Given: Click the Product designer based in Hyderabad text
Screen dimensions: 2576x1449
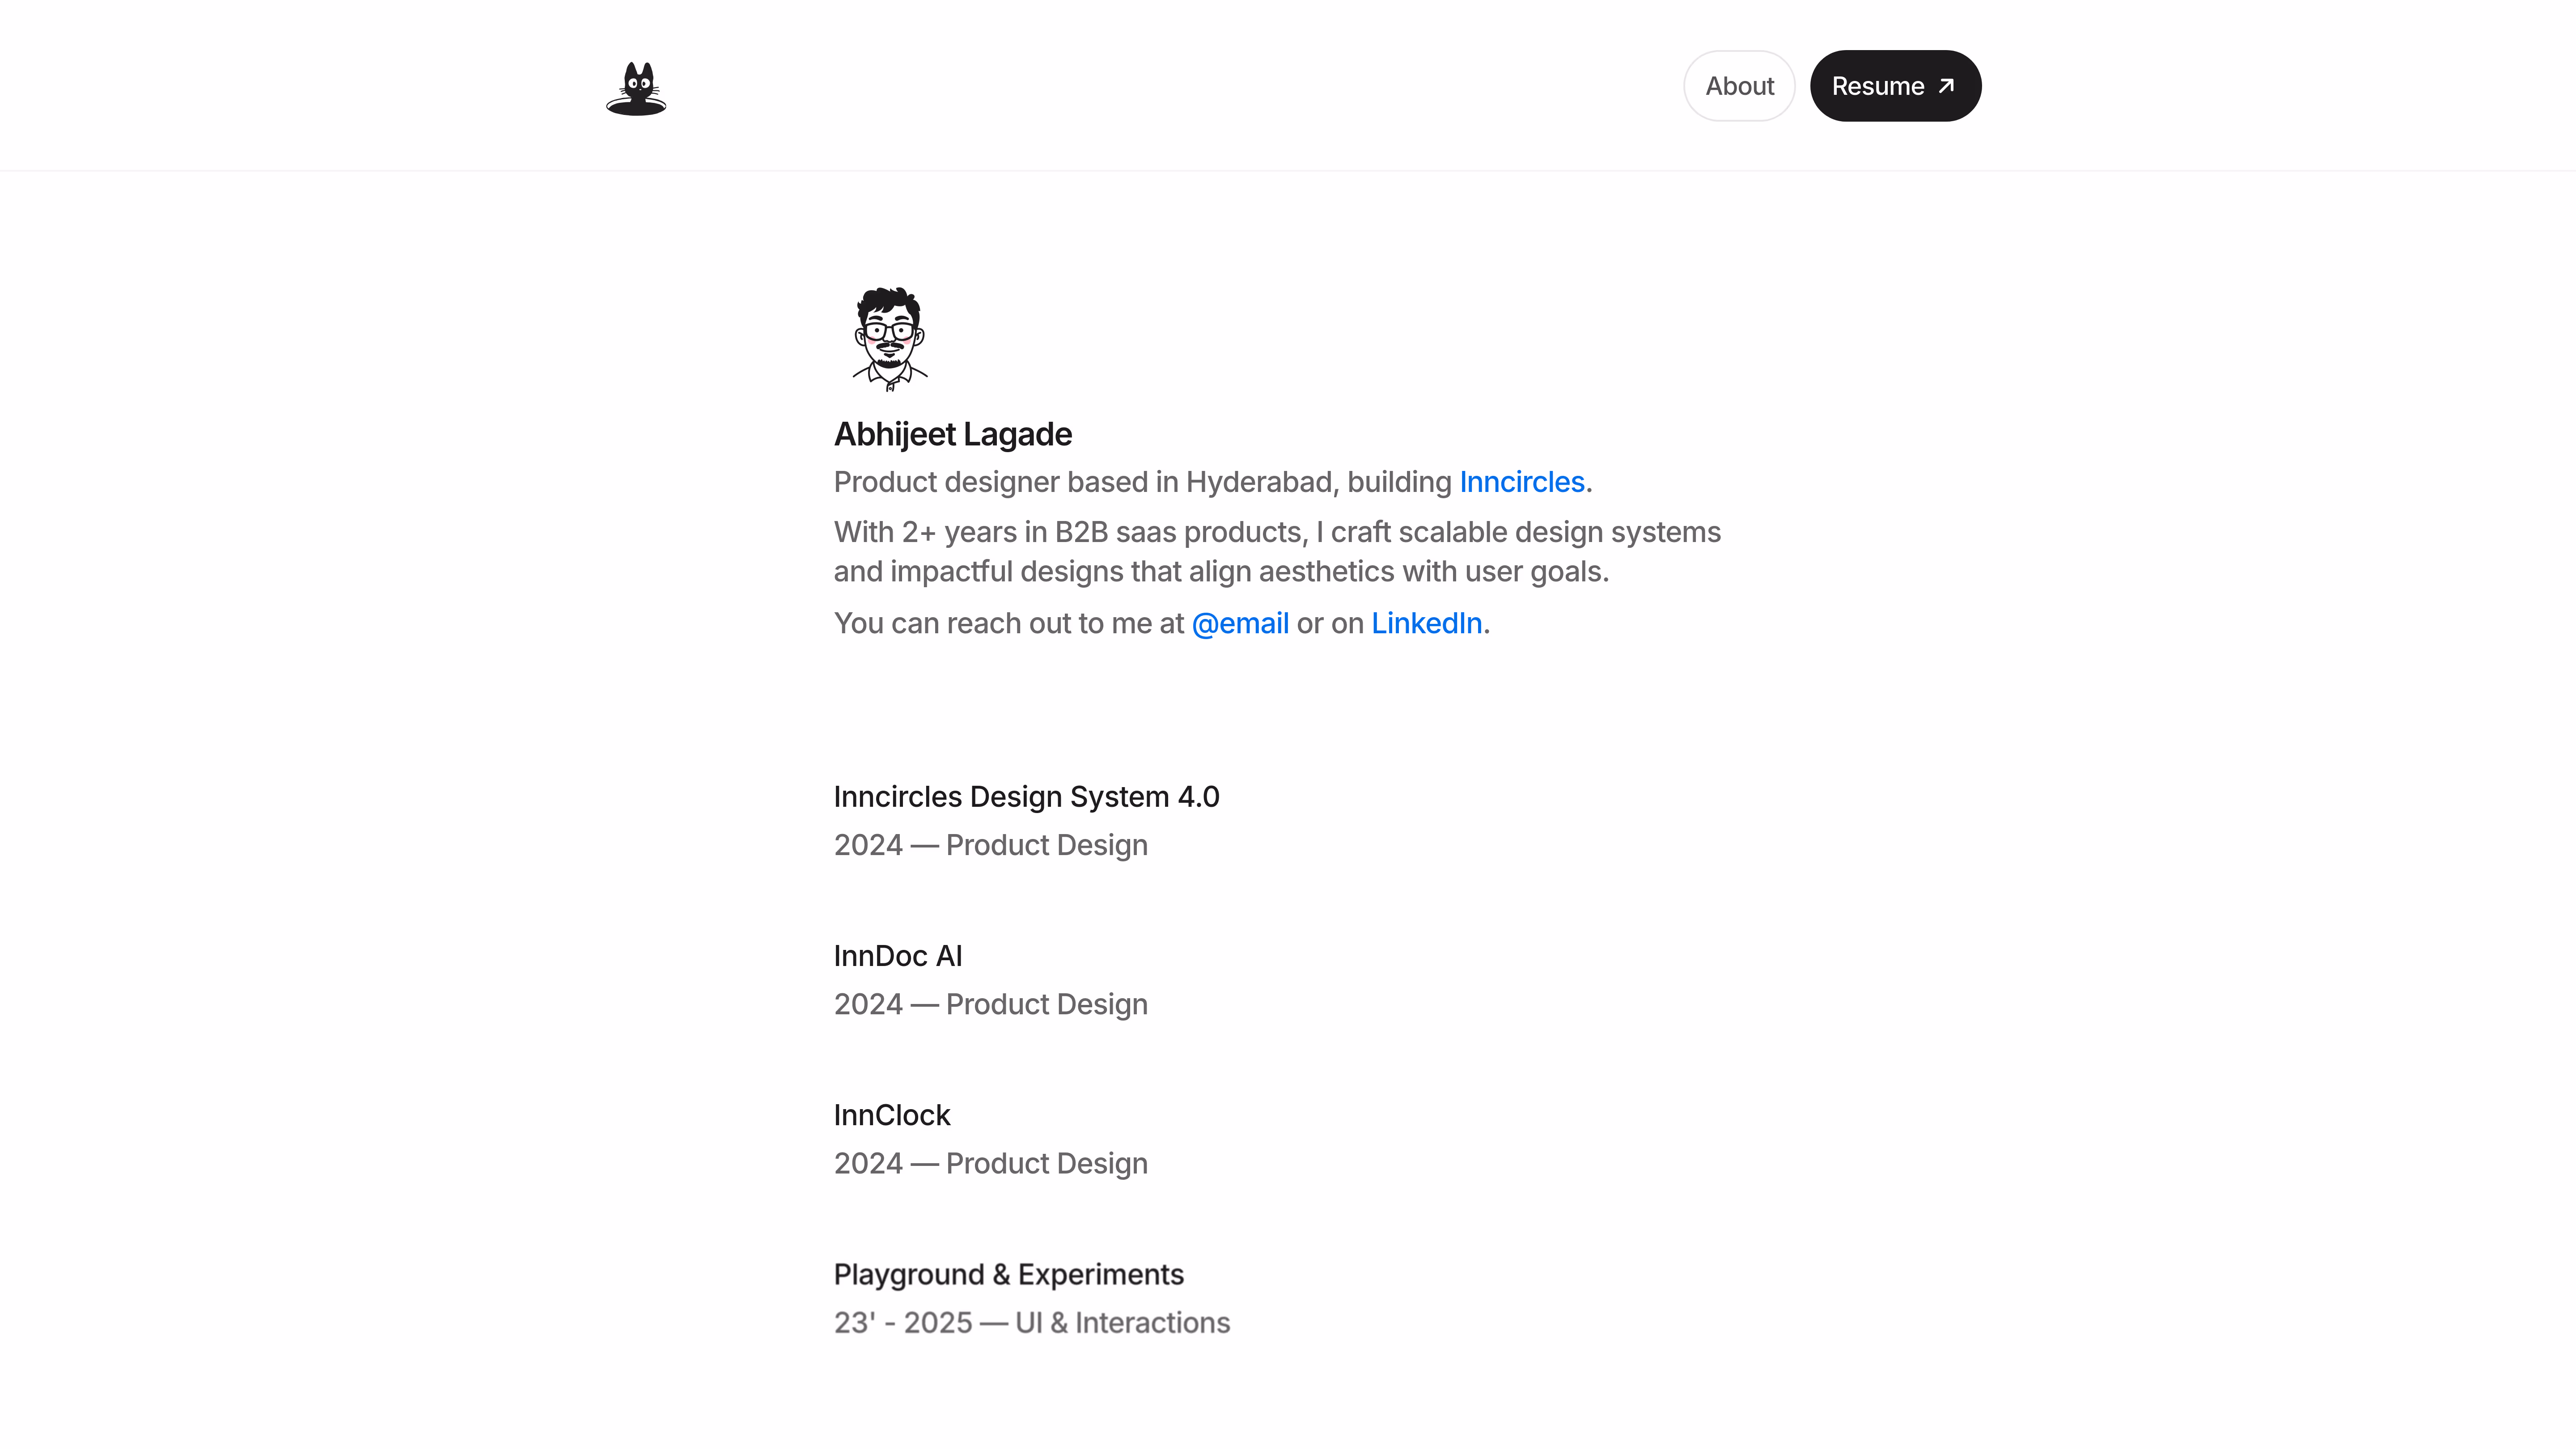Looking at the screenshot, I should (1140, 482).
